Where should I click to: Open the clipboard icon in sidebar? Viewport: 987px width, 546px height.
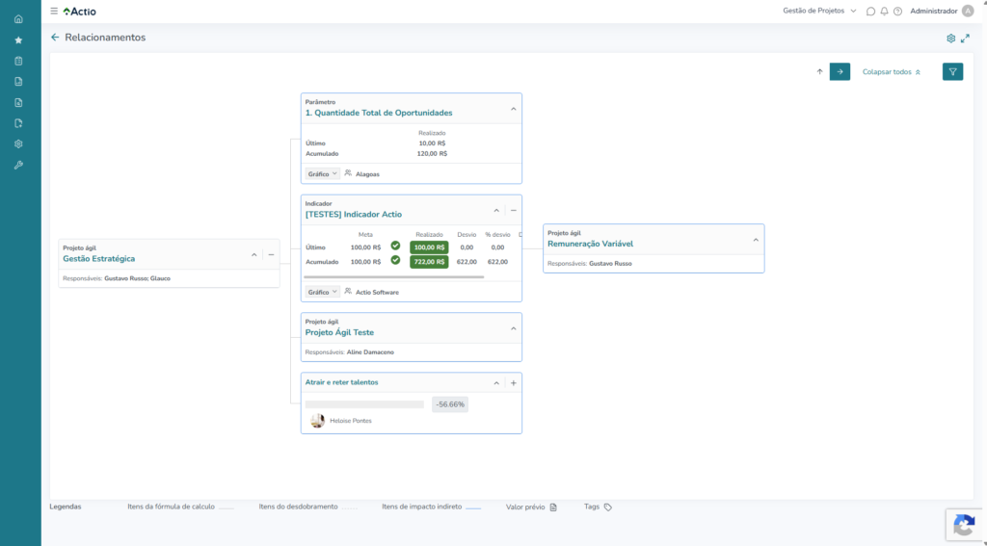click(x=18, y=61)
